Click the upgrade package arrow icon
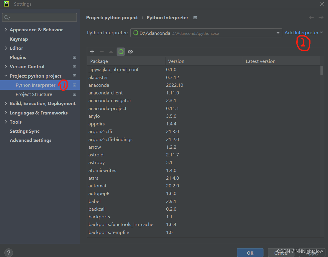 pyautogui.click(x=111, y=52)
